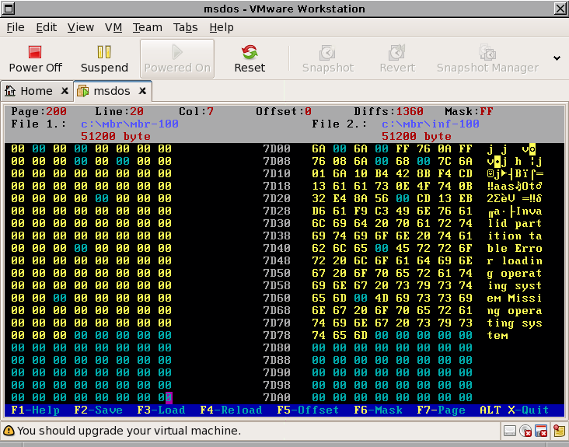This screenshot has width=569, height=447.
Task: Click the hard disk device status icon
Action: (510, 431)
